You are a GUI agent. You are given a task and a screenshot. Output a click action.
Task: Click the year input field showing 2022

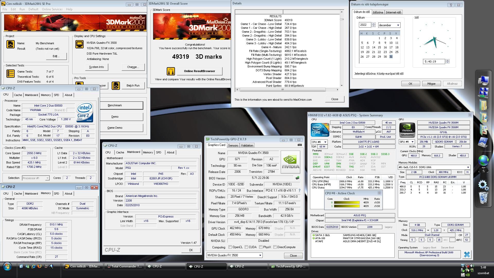click(365, 25)
